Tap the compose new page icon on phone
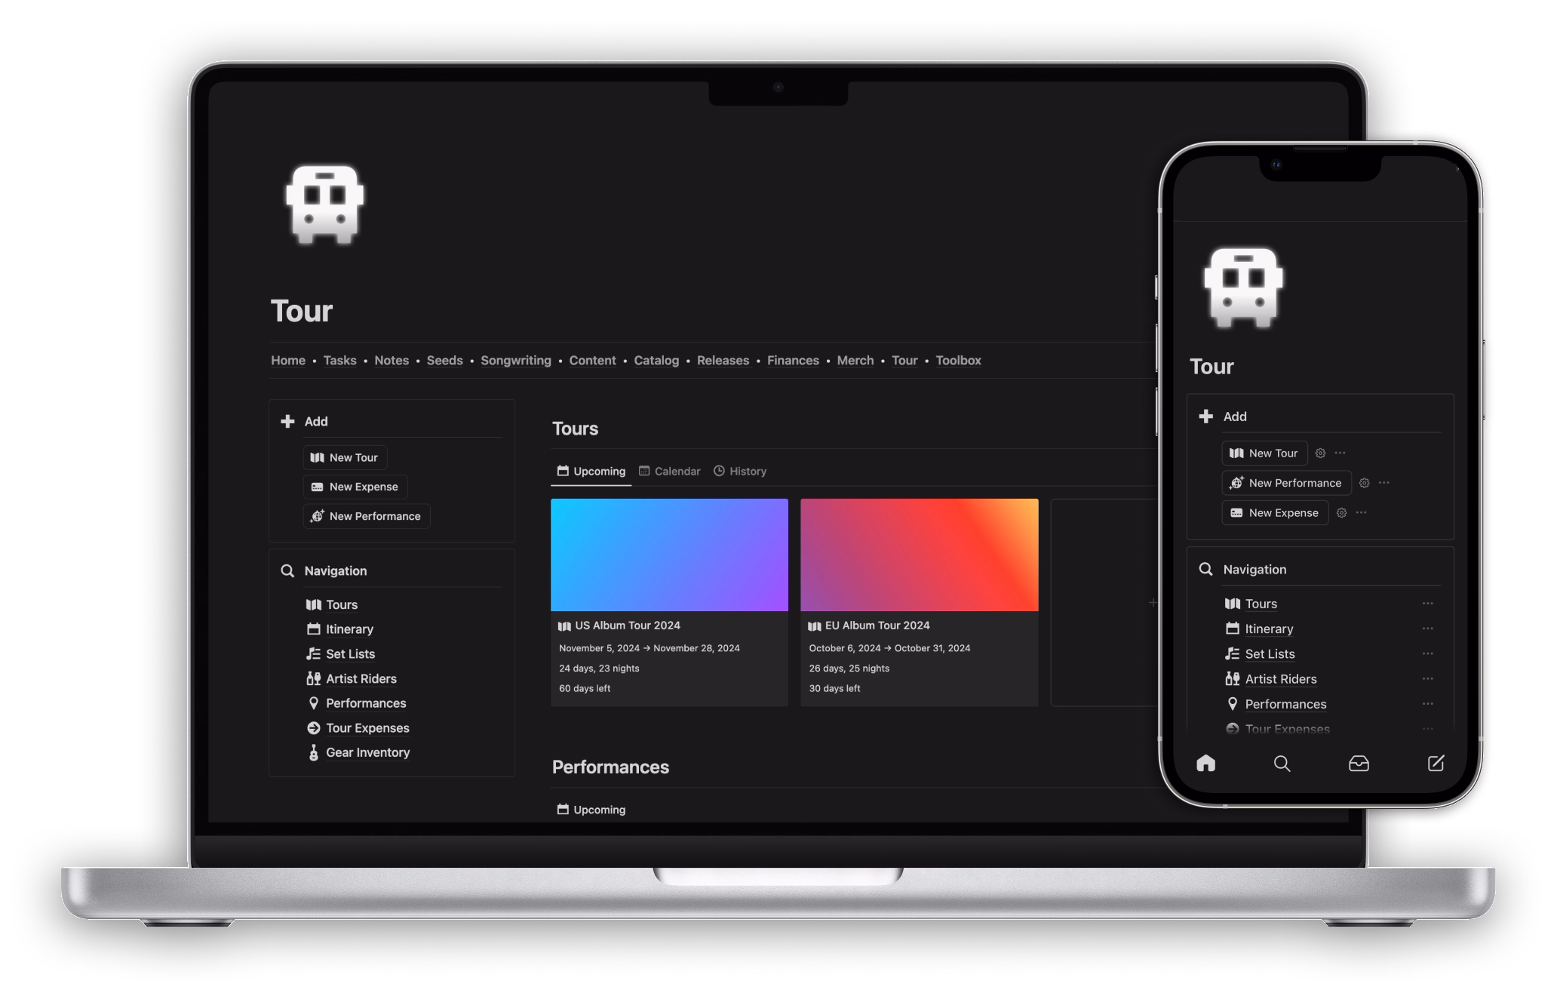Image resolution: width=1557 pixels, height=990 pixels. (1436, 763)
